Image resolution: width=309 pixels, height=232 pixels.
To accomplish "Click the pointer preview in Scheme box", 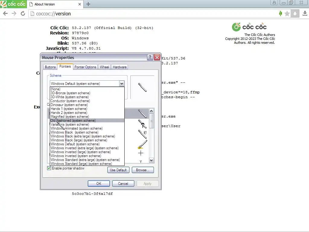I will click(142, 87).
